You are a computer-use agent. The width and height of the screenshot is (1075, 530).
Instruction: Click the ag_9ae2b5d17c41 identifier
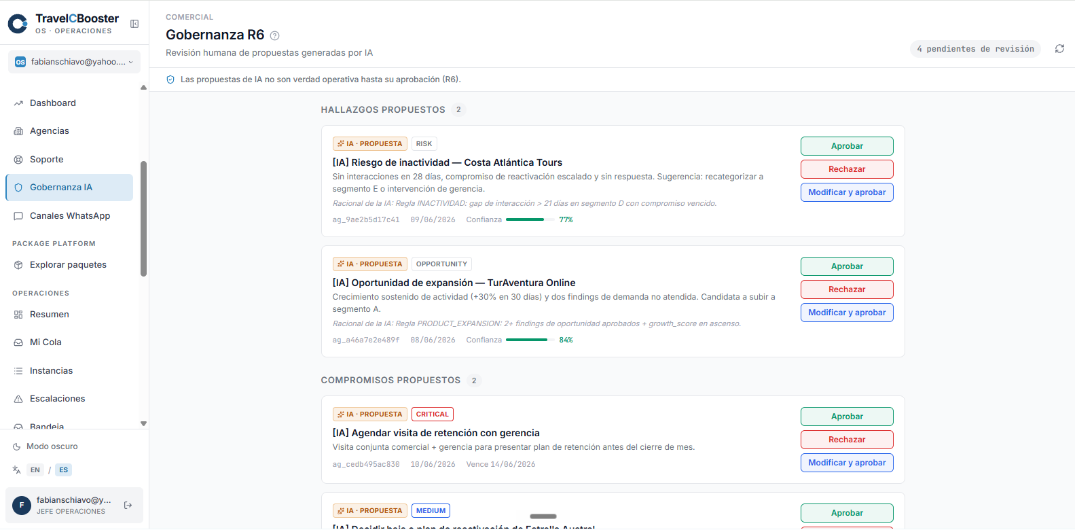coord(366,220)
